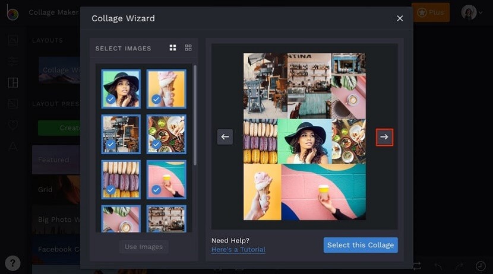
Task: Click the macarons cell in collage preview
Action: click(261, 141)
